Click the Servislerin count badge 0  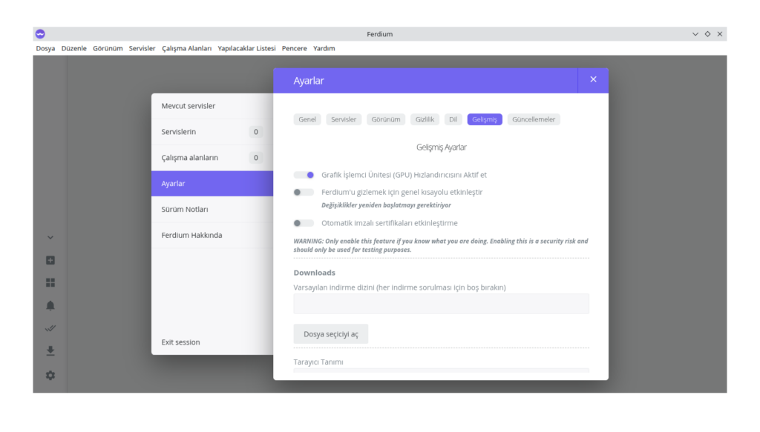click(x=256, y=132)
